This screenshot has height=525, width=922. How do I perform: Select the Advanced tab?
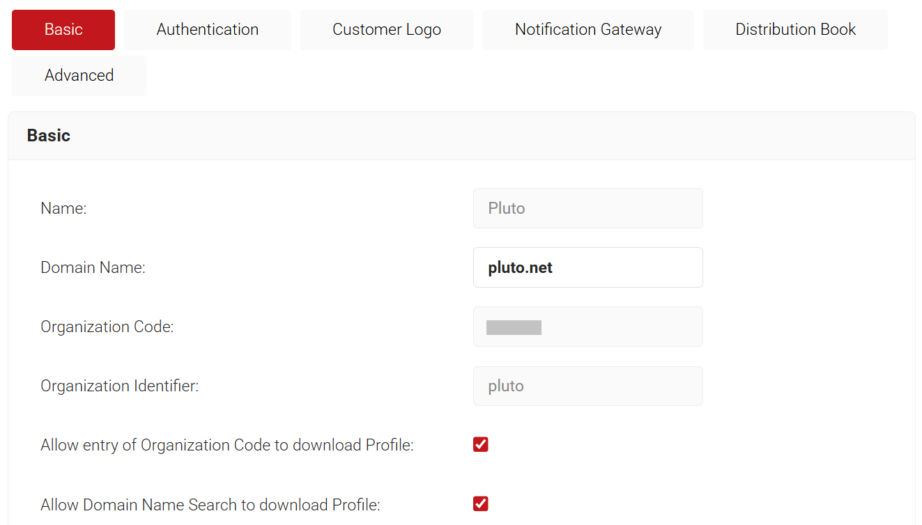pos(79,76)
